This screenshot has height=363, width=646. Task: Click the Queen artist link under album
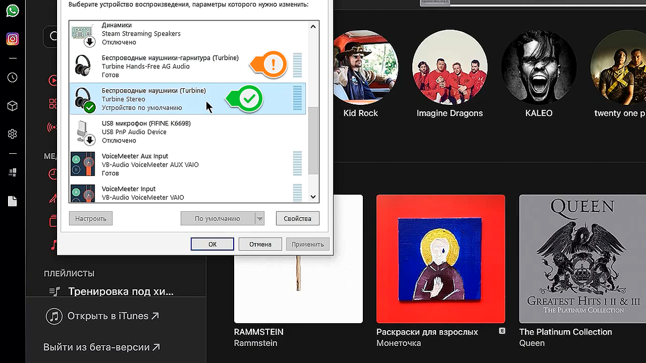point(532,343)
